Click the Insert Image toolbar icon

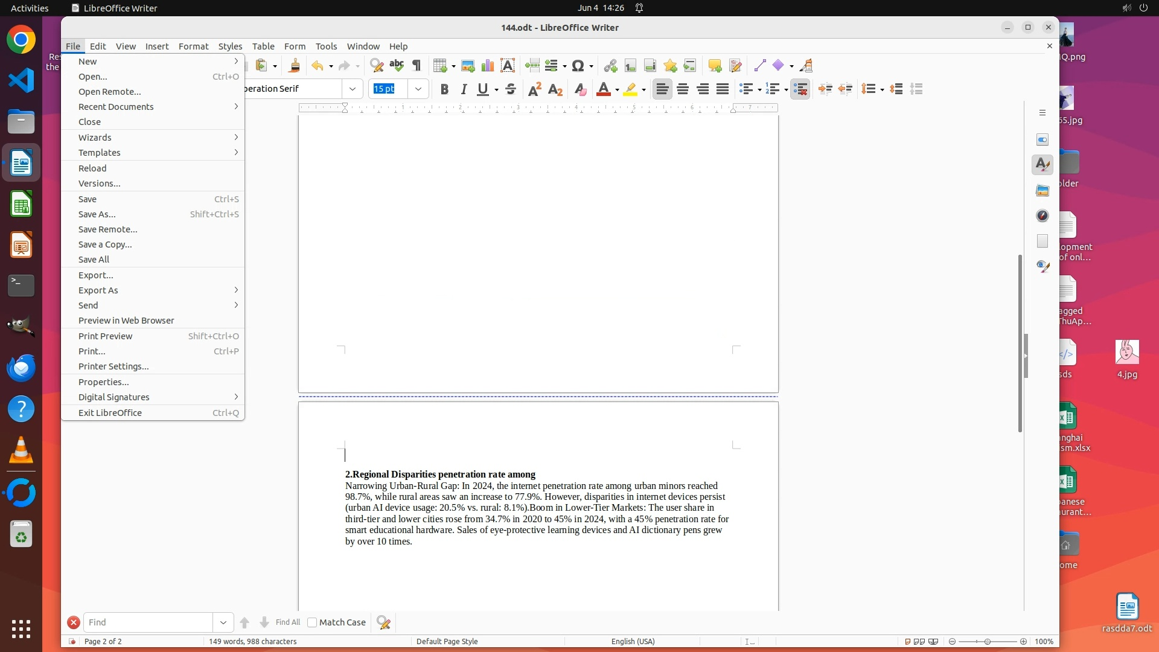click(x=467, y=66)
